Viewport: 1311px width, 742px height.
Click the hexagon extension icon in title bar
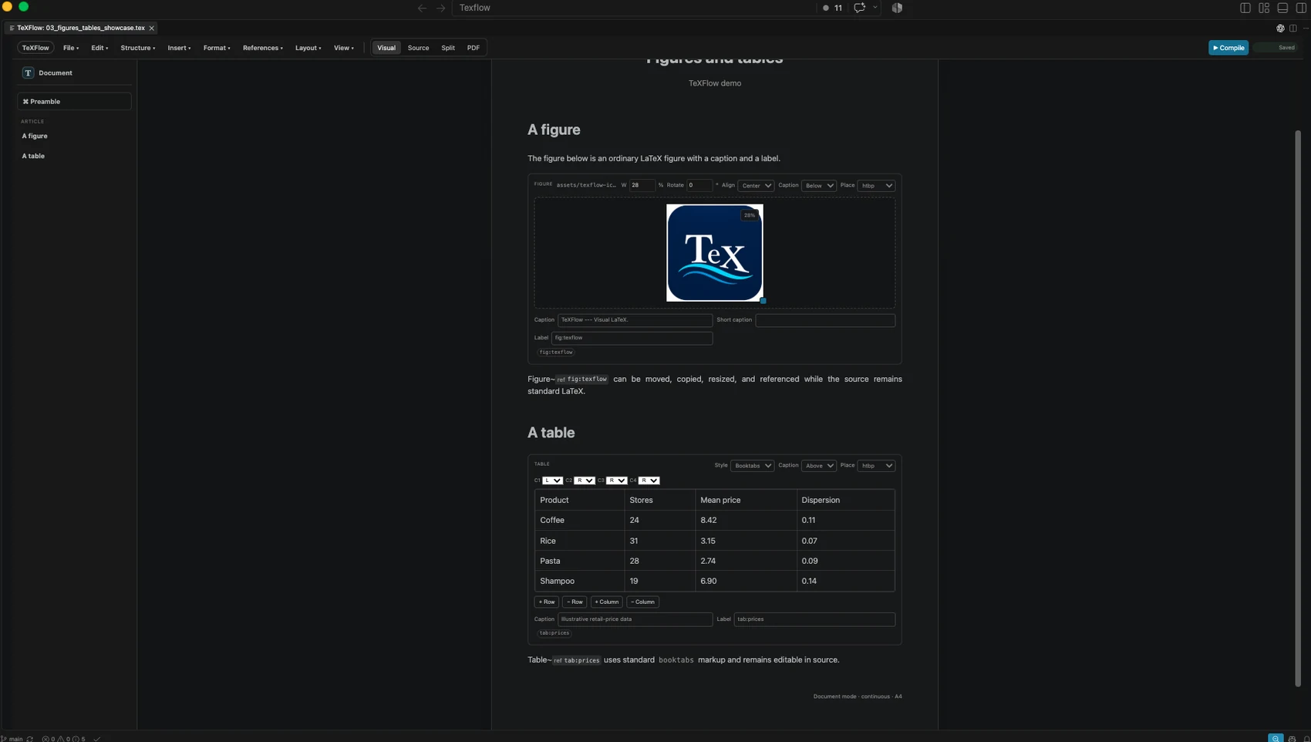897,8
